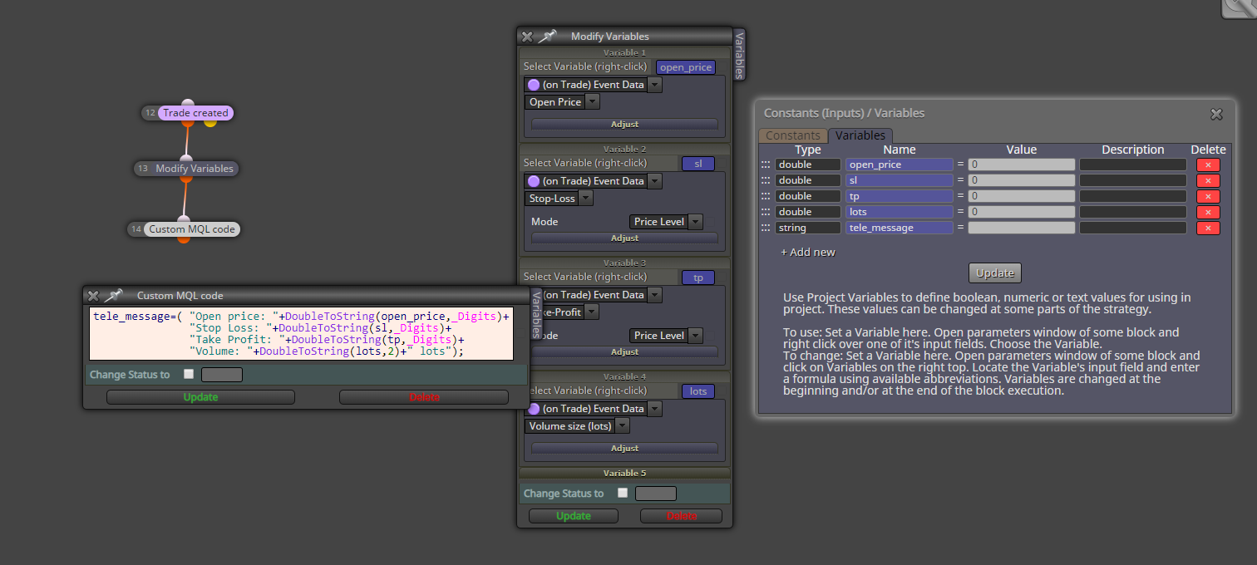
Task: Delete the tp variable row
Action: pyautogui.click(x=1208, y=196)
